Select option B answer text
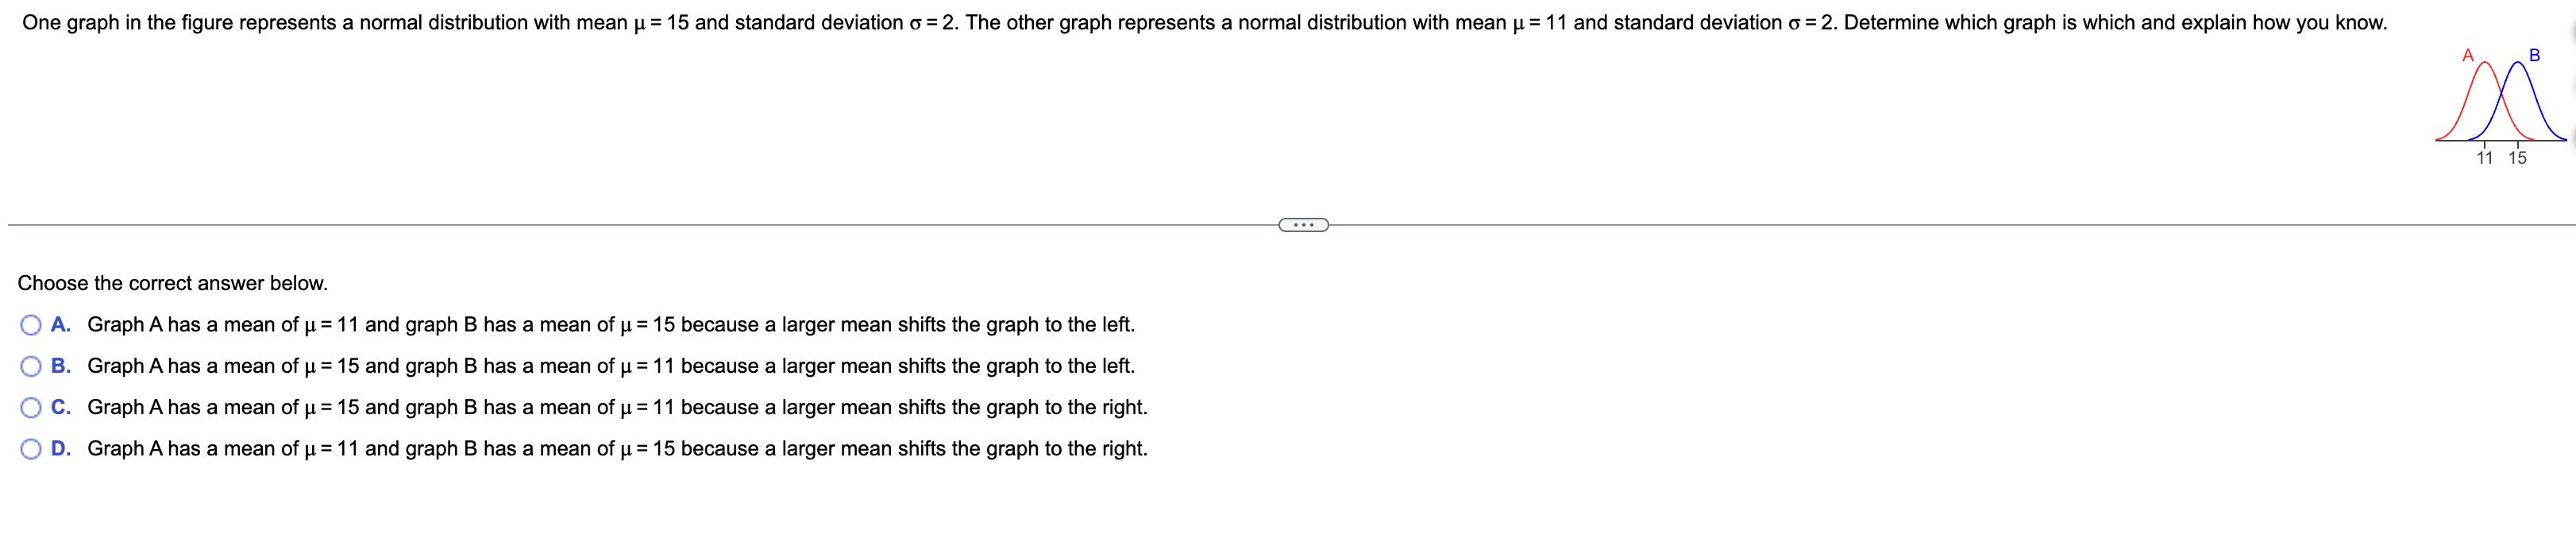This screenshot has height=558, width=2576. click(x=612, y=366)
